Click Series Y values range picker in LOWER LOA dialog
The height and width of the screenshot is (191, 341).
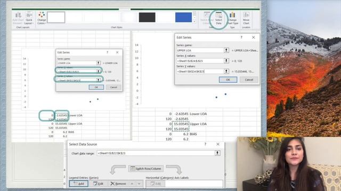(x=98, y=80)
